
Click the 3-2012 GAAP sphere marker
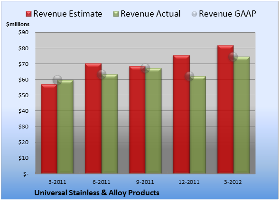click(x=233, y=57)
